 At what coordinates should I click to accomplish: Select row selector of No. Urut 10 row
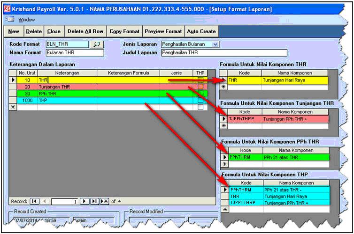pos(13,80)
